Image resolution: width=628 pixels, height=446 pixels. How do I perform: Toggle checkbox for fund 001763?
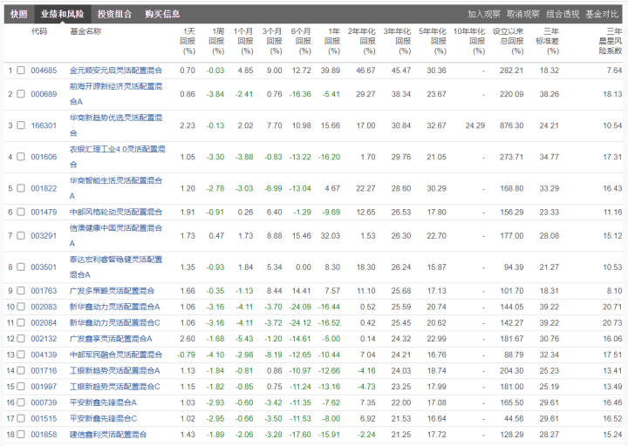click(21, 290)
